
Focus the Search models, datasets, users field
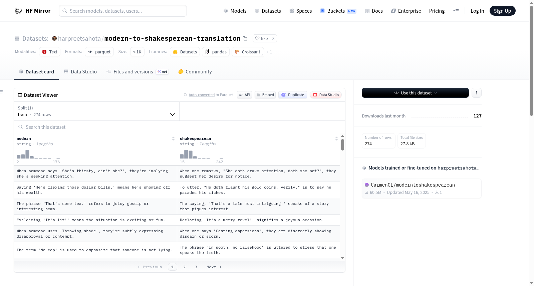coord(123,11)
